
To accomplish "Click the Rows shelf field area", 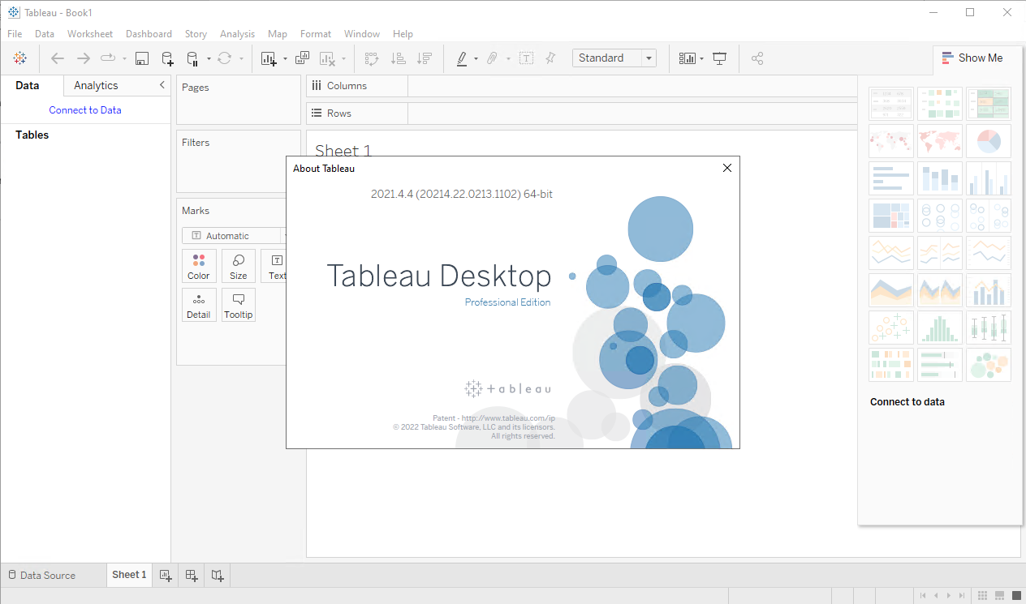I will (632, 114).
